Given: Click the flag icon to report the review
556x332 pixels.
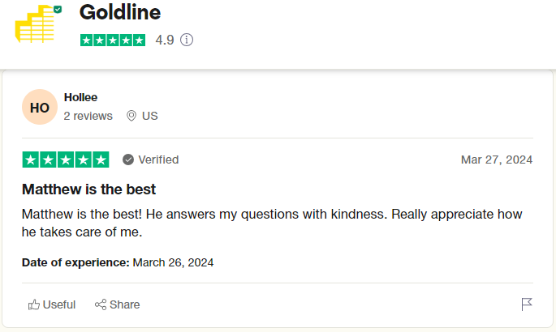Looking at the screenshot, I should point(527,304).
